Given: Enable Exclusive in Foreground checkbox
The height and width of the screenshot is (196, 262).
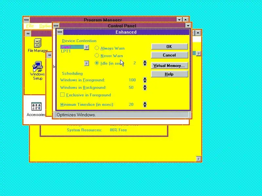Looking at the screenshot, I should [62, 95].
